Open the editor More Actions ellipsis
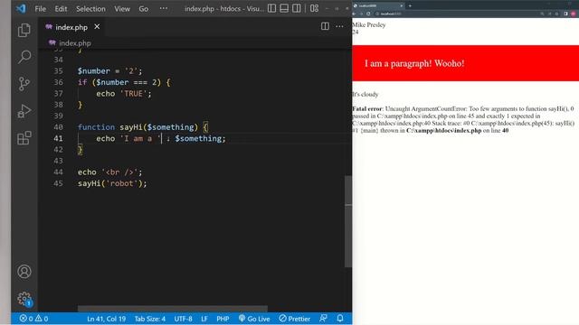Viewport: 579px width, 325px height. pos(339,26)
